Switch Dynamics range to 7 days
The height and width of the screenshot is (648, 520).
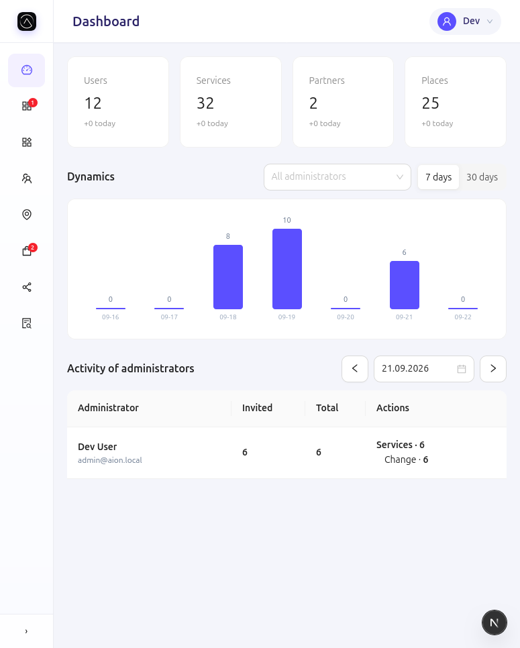[439, 177]
